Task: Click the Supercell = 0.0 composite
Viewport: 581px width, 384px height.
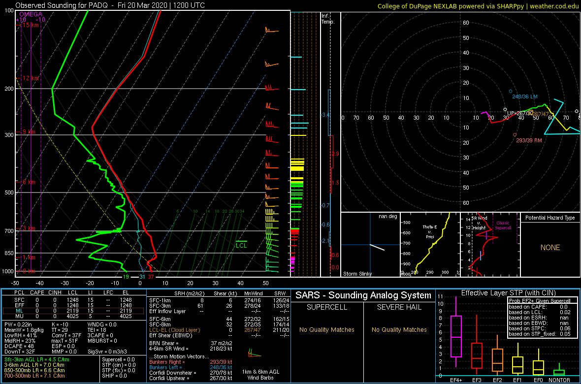Action: pyautogui.click(x=118, y=359)
